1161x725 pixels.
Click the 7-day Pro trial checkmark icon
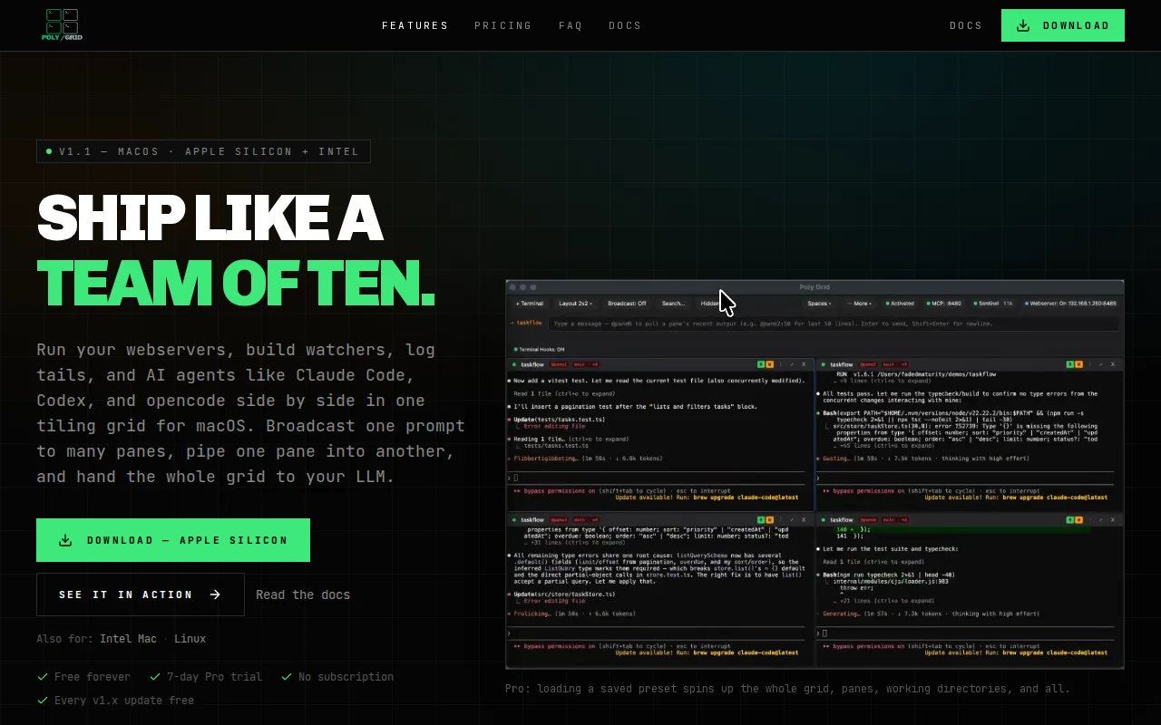point(155,677)
